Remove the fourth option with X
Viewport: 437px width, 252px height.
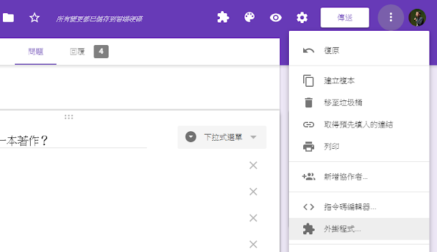click(253, 244)
